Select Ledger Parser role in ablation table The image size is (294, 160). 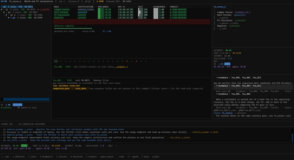(x=62, y=9)
